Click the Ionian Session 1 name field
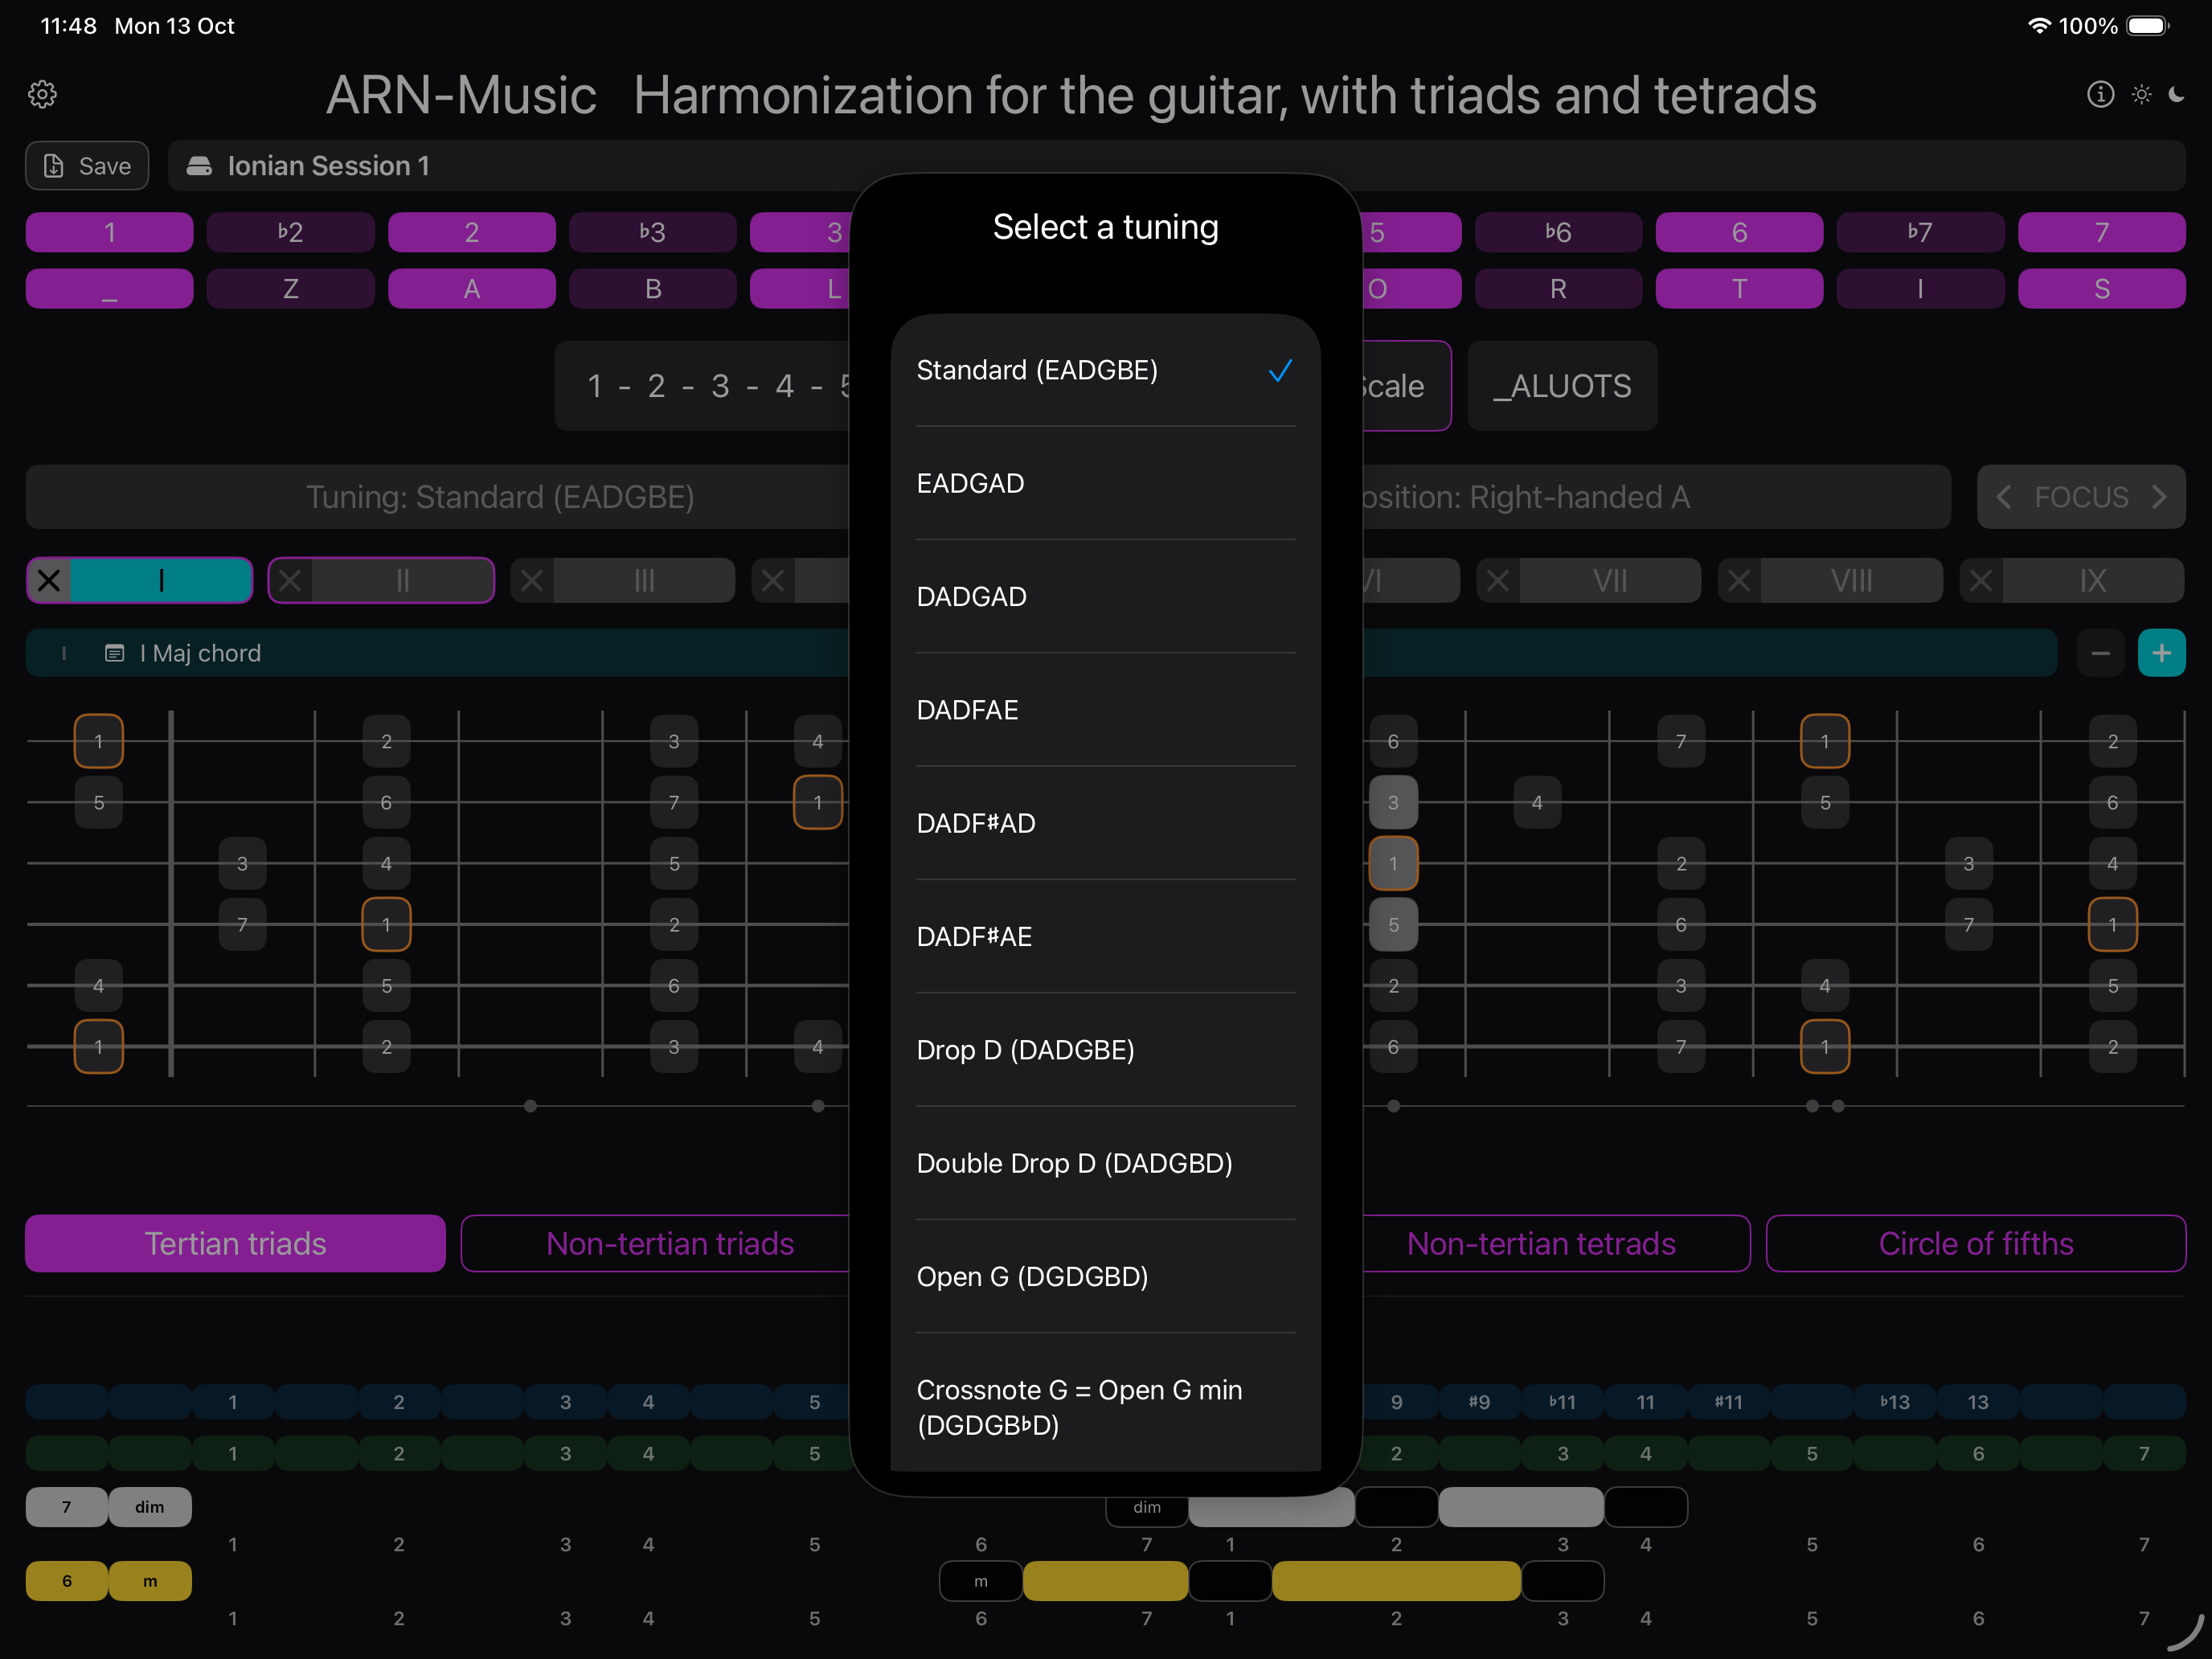Image resolution: width=2212 pixels, height=1659 pixels. [328, 166]
